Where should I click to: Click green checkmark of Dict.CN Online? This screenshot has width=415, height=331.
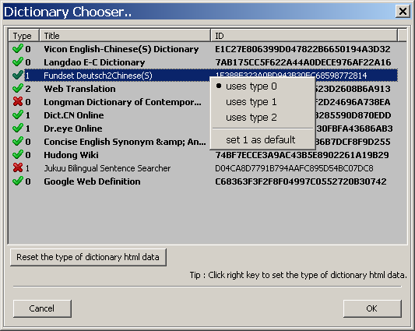(18, 115)
